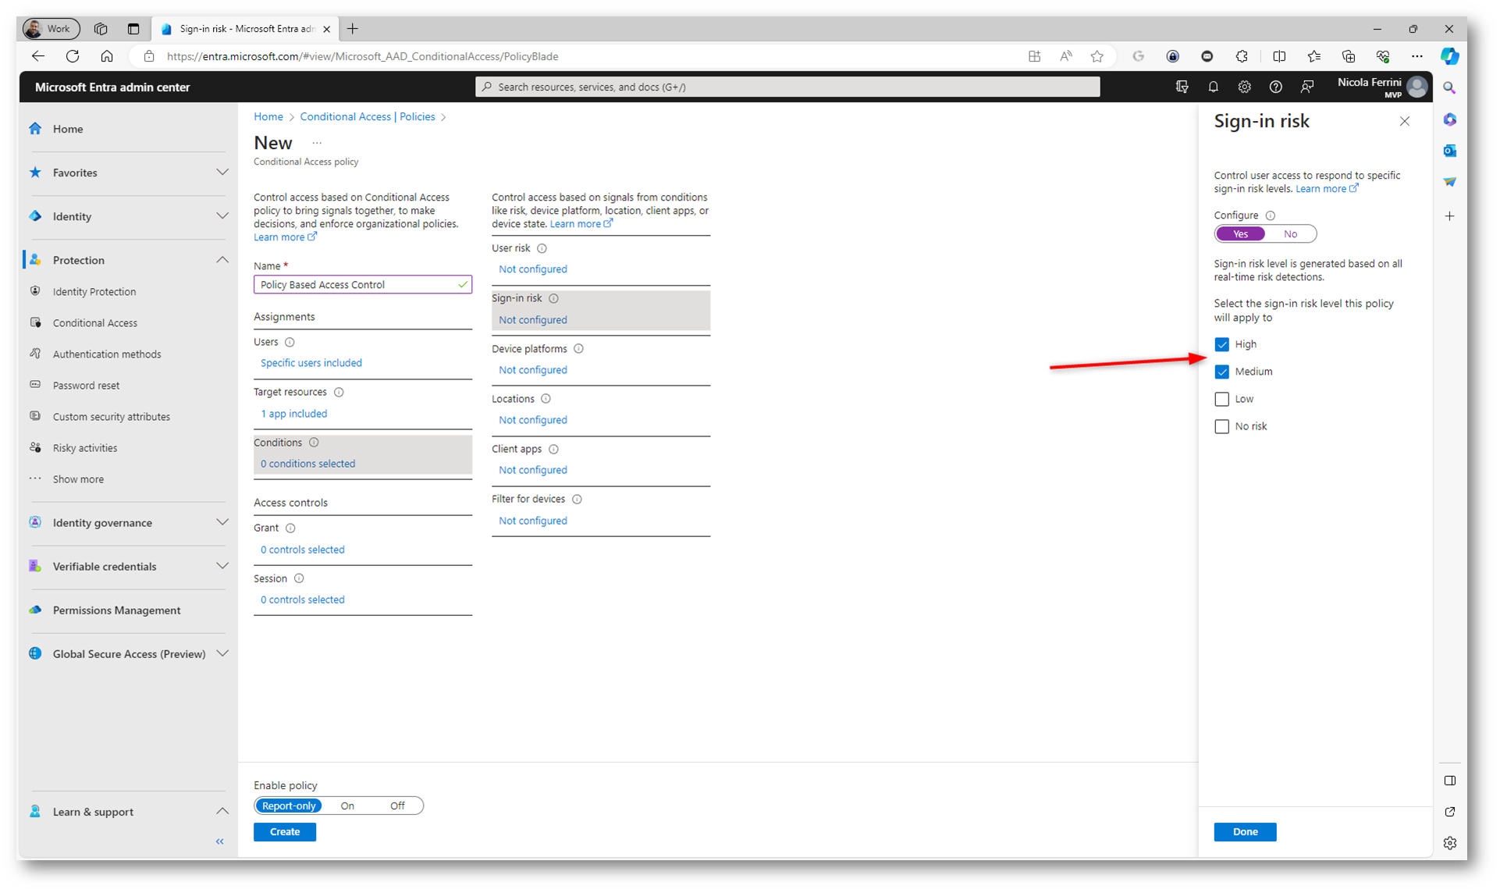Collapse the sidebar with double-chevron icon
This screenshot has height=893, width=1500.
(220, 841)
